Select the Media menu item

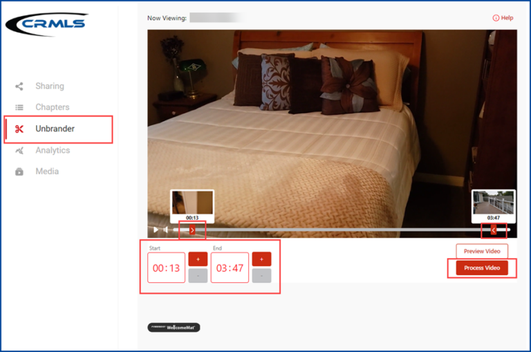point(47,172)
